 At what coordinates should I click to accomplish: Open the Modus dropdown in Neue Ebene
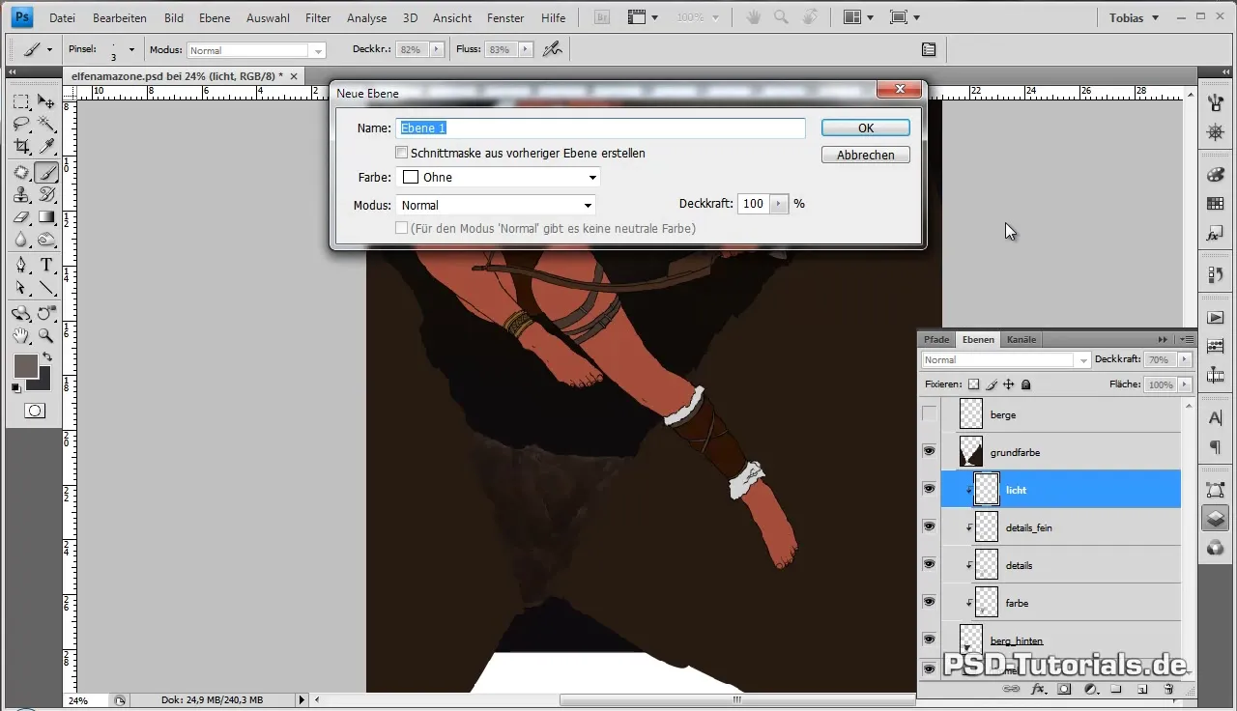click(x=496, y=205)
